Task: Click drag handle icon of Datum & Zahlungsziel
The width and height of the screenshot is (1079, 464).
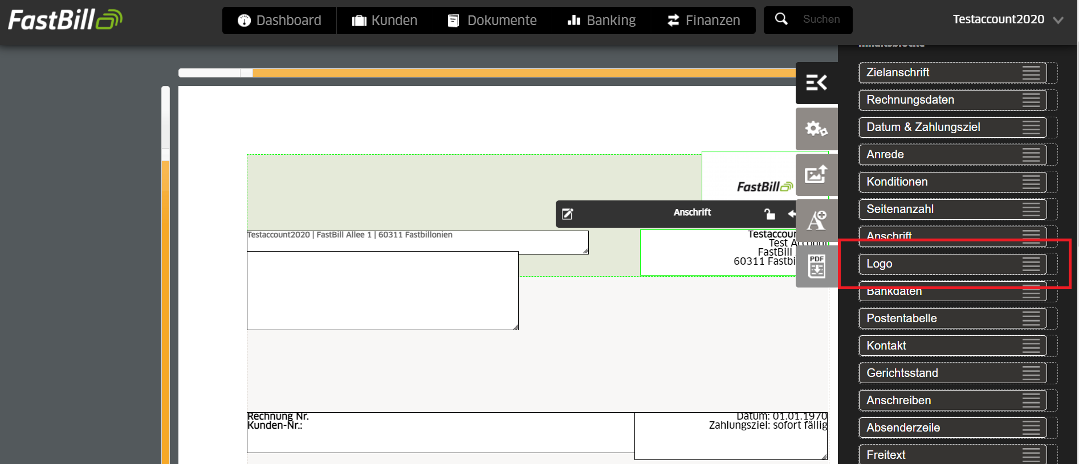Action: pos(1031,127)
